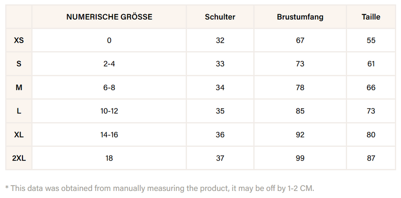
Task: Click the XS row label
Action: click(19, 41)
